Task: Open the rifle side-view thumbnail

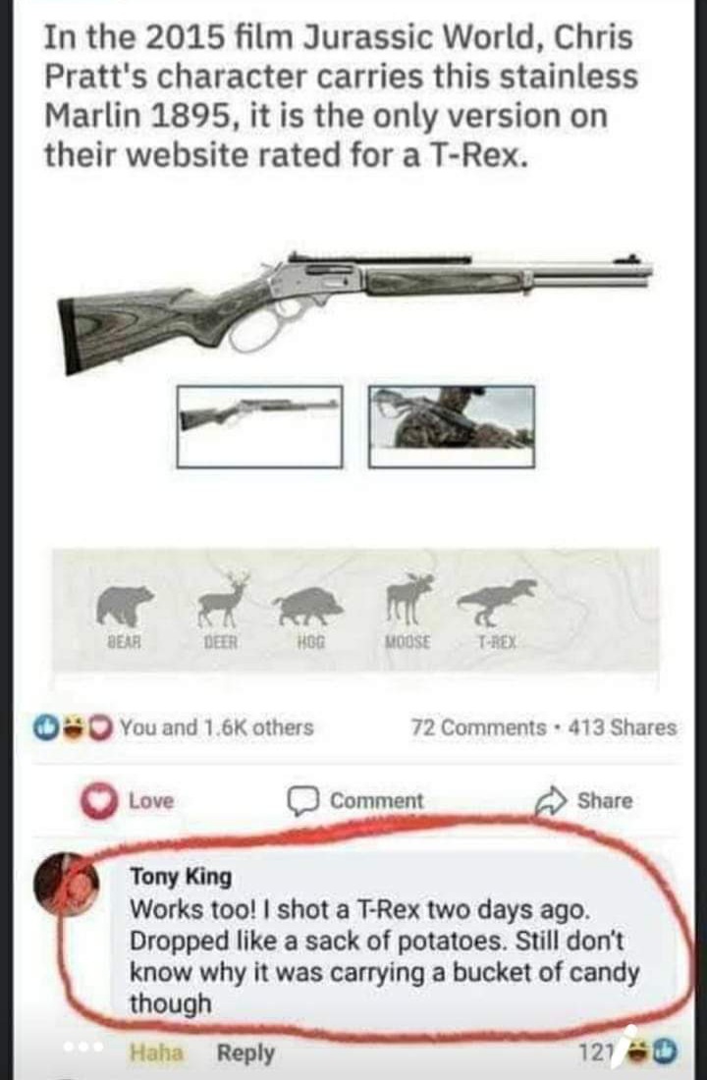Action: 260,427
